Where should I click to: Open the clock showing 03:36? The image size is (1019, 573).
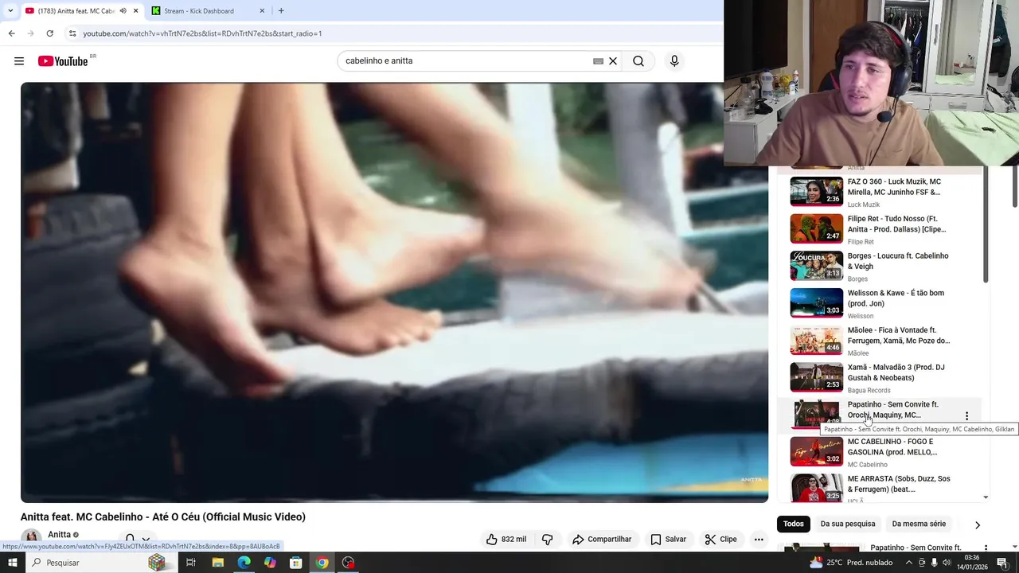pos(970,563)
